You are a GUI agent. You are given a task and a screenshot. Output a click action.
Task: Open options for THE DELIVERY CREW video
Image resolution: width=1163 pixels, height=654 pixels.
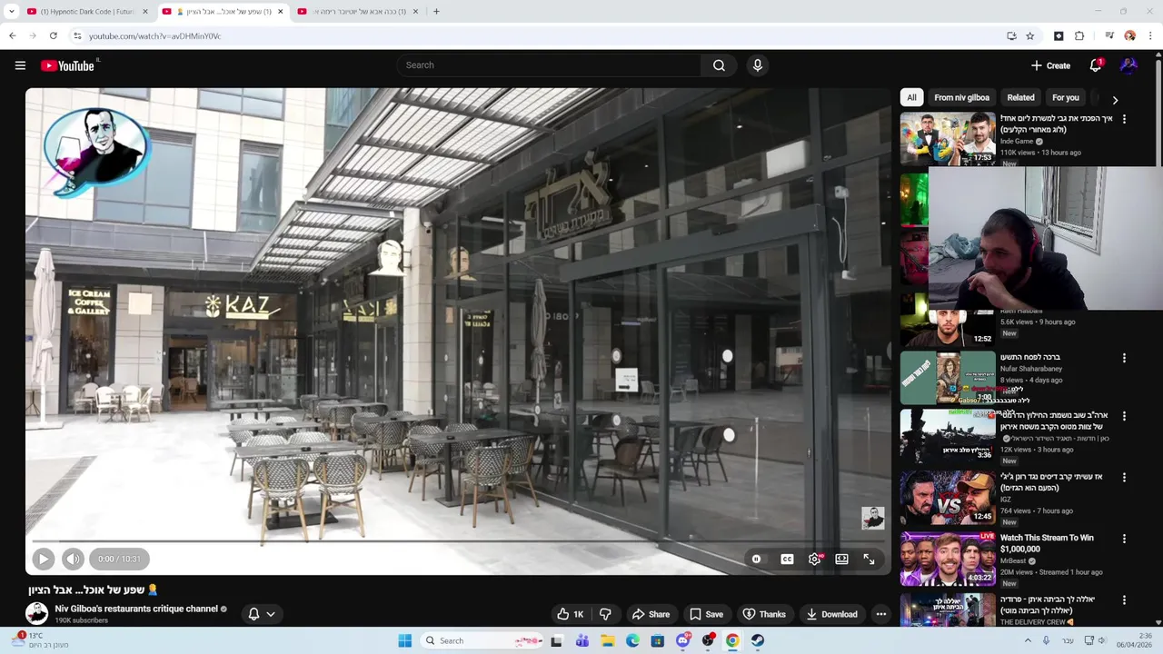tap(1124, 600)
